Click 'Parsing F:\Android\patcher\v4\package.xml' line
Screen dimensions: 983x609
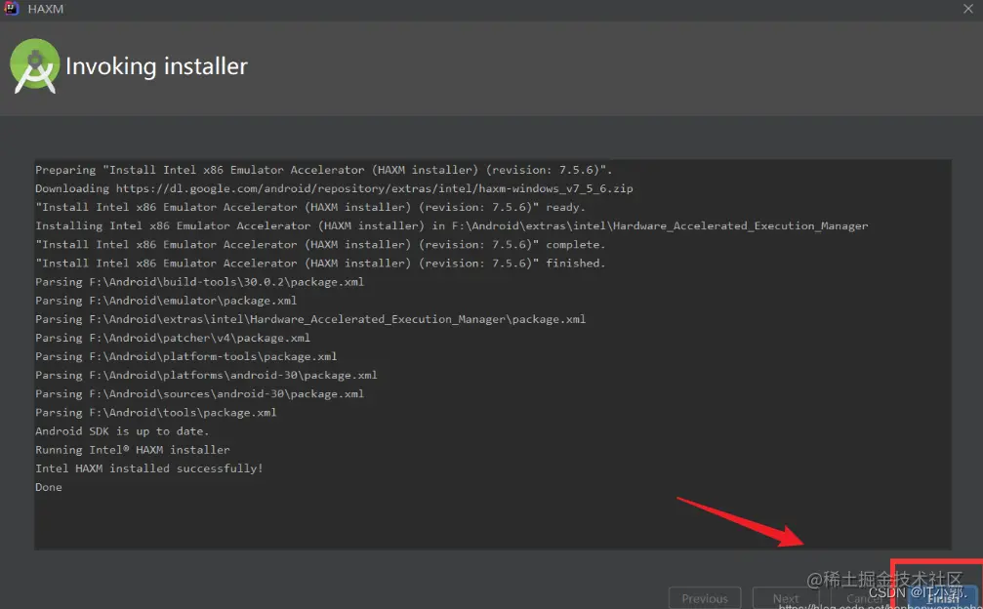pos(173,338)
